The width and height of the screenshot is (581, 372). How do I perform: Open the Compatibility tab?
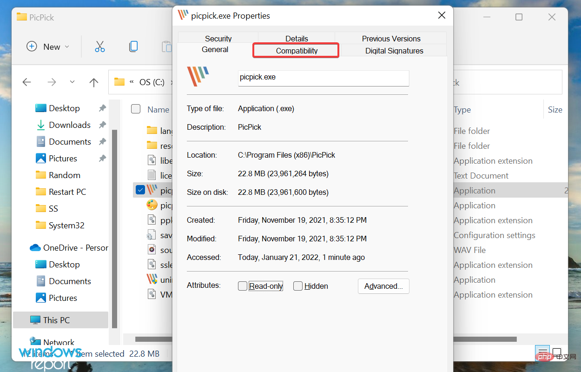(x=296, y=51)
